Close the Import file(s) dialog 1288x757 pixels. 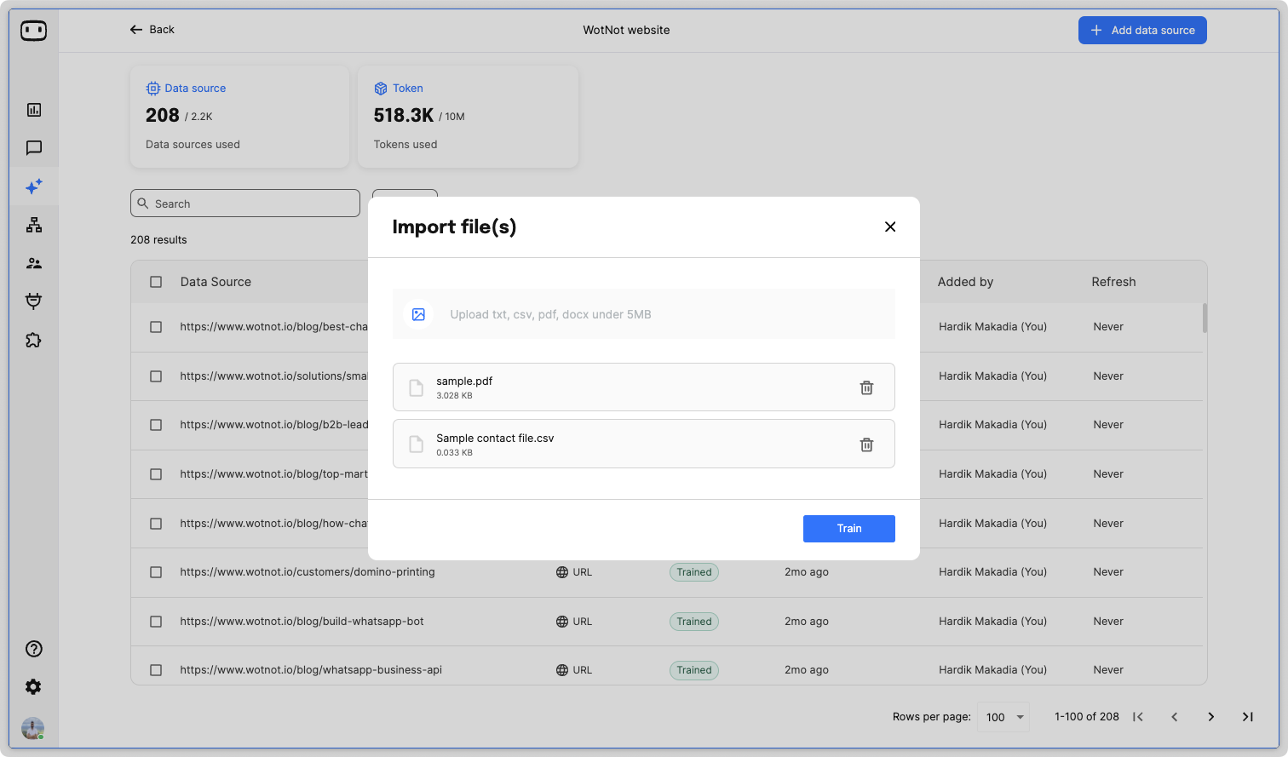click(890, 227)
